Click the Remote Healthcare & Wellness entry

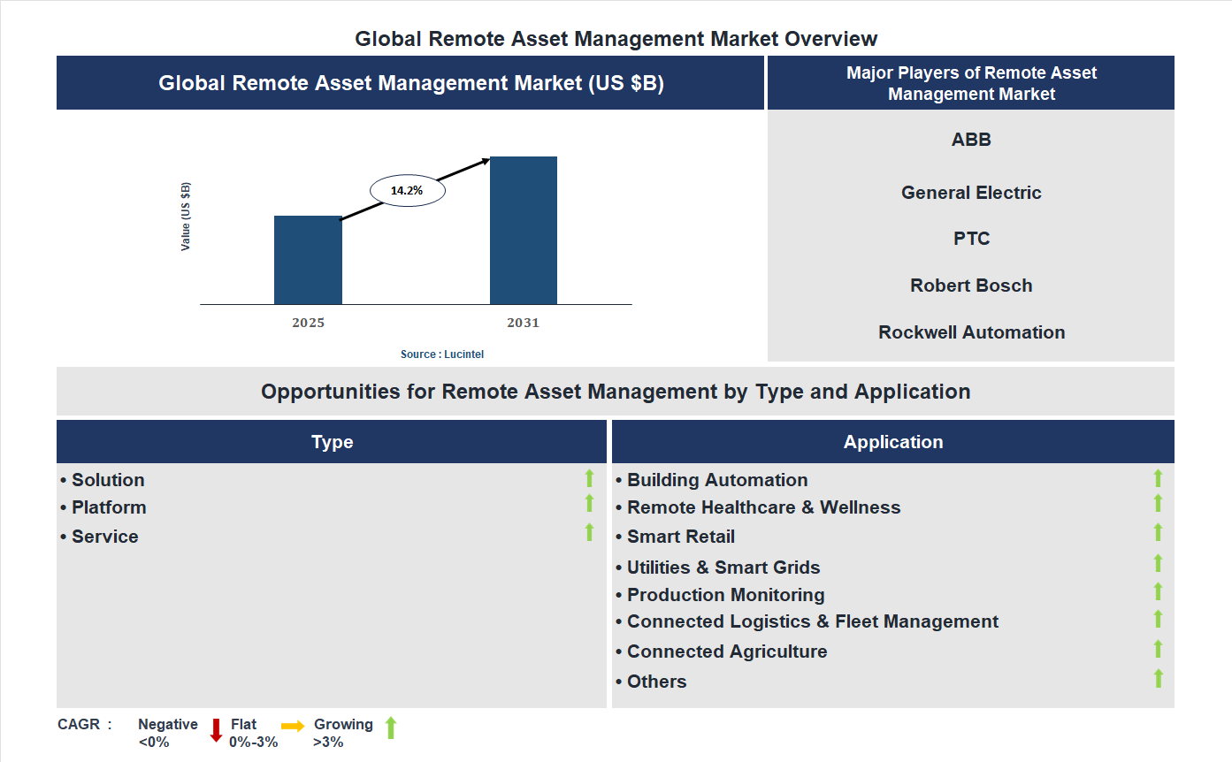tap(764, 507)
